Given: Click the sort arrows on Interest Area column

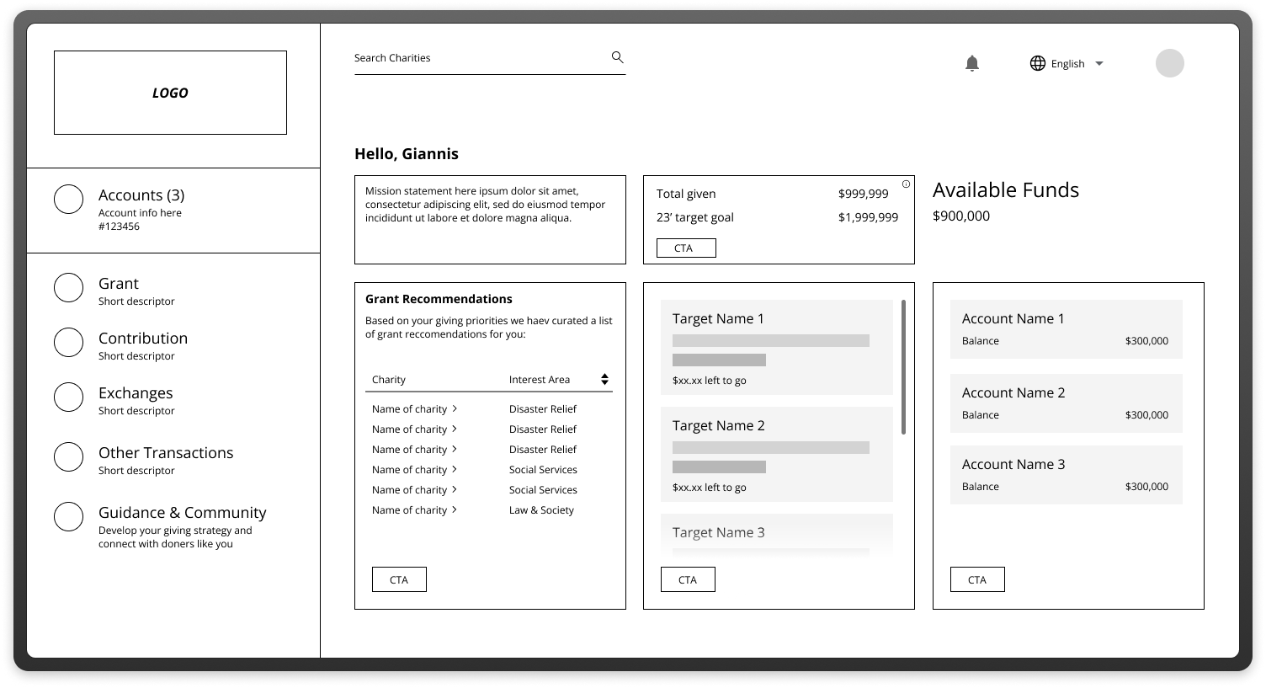Looking at the screenshot, I should click(x=604, y=379).
